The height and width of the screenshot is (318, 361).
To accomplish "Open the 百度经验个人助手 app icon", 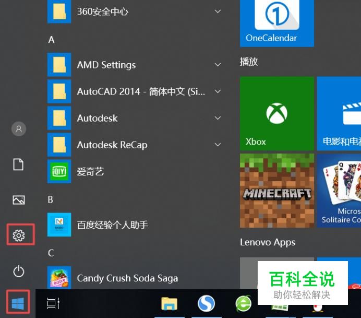I will coord(59,225).
